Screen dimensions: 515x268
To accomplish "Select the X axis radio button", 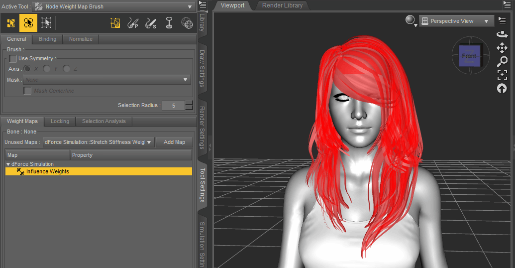I will click(27, 68).
